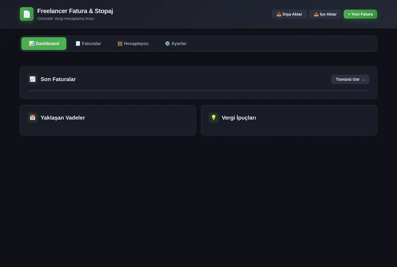Click the gear icon on the Ayarlar tab
Image resolution: width=397 pixels, height=267 pixels.
pos(167,43)
